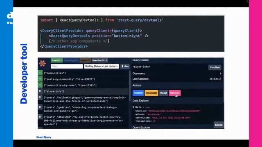The image size is (262, 147).
Task: Click the Observers label
Action: [x=139, y=73]
